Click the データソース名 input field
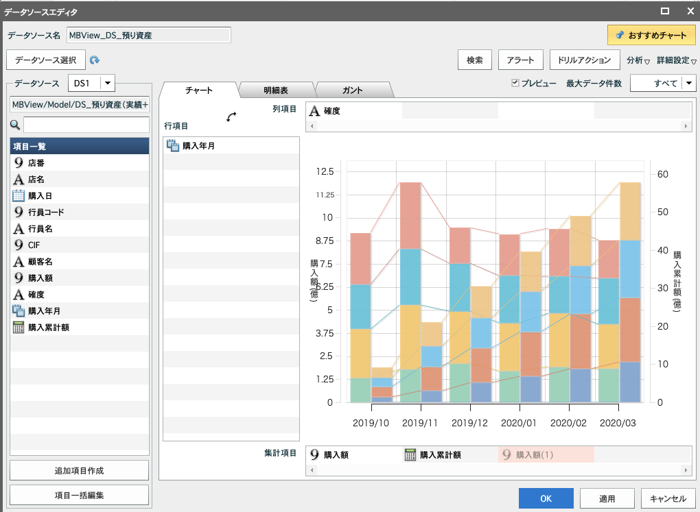This screenshot has height=512, width=700. (x=149, y=35)
